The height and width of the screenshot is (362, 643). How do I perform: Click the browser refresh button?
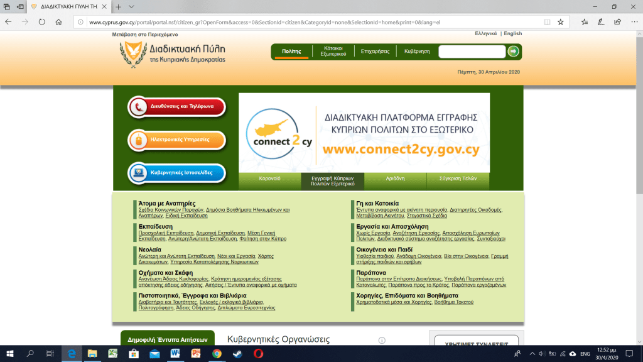coord(41,21)
